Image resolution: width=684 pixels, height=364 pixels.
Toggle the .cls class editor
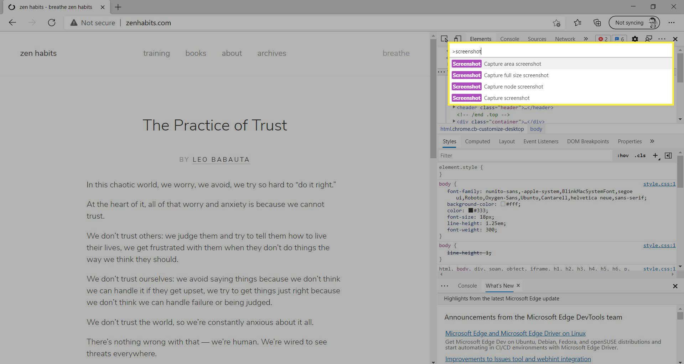[x=640, y=156]
